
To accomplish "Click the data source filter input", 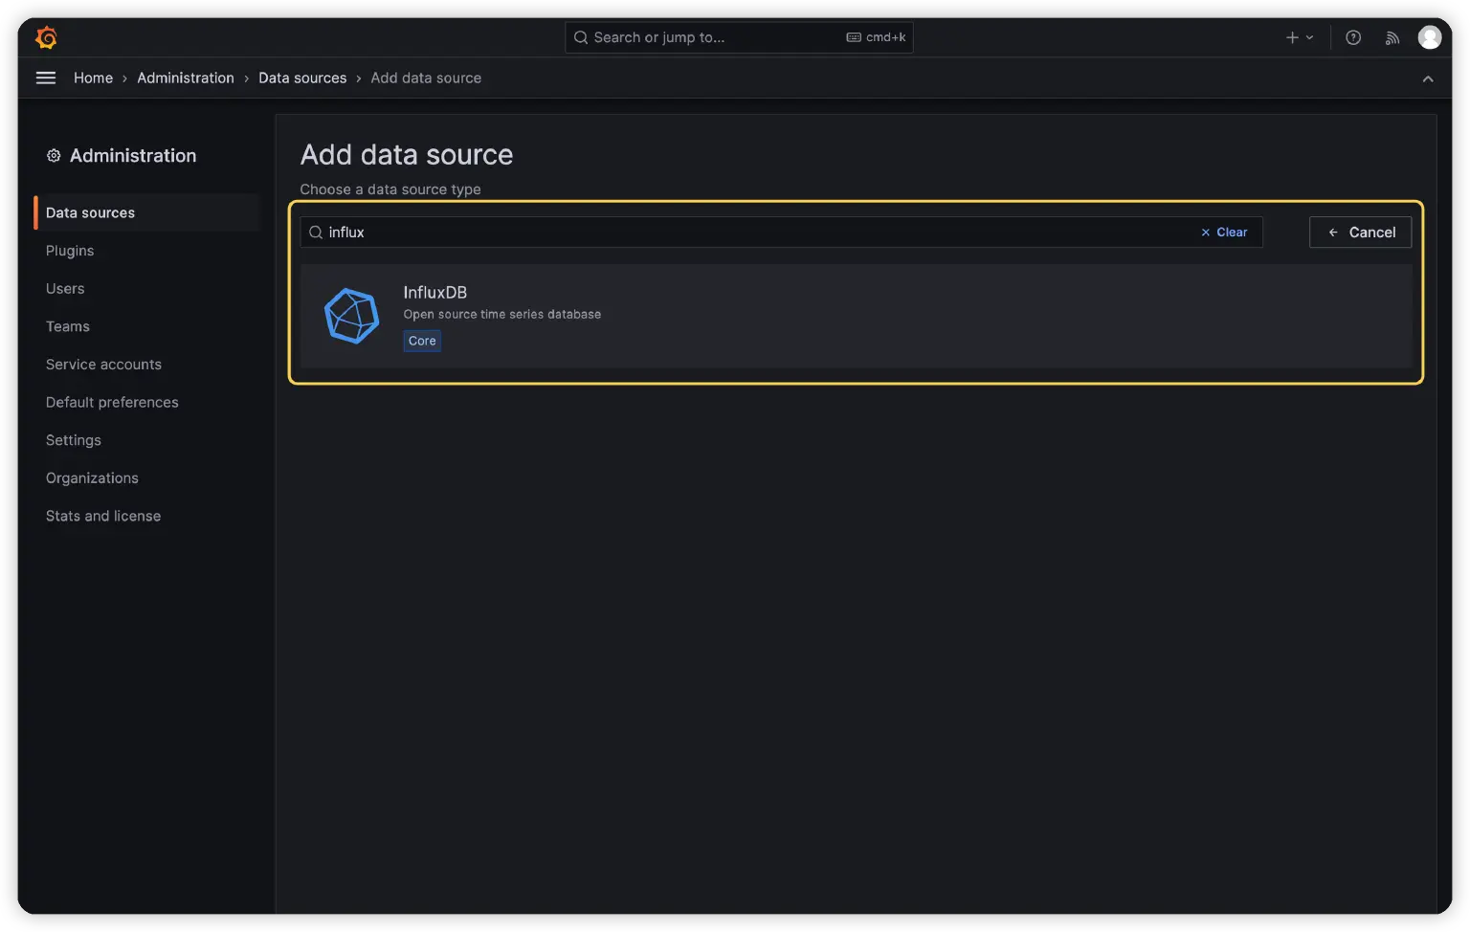I will tap(756, 233).
